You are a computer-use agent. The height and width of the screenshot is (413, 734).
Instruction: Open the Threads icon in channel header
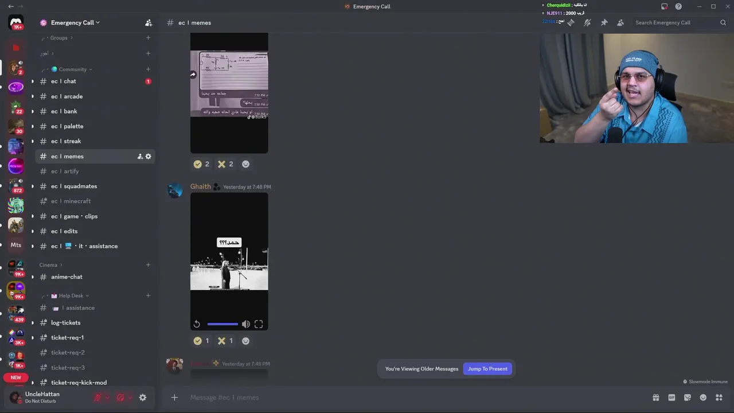tap(571, 22)
